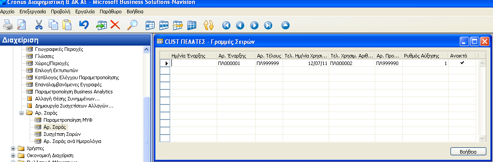The height and width of the screenshot is (162, 493).
Task: Click icon next to Δημιουργία Συσχετίσεων Αλλαγών
Action: click(29, 106)
